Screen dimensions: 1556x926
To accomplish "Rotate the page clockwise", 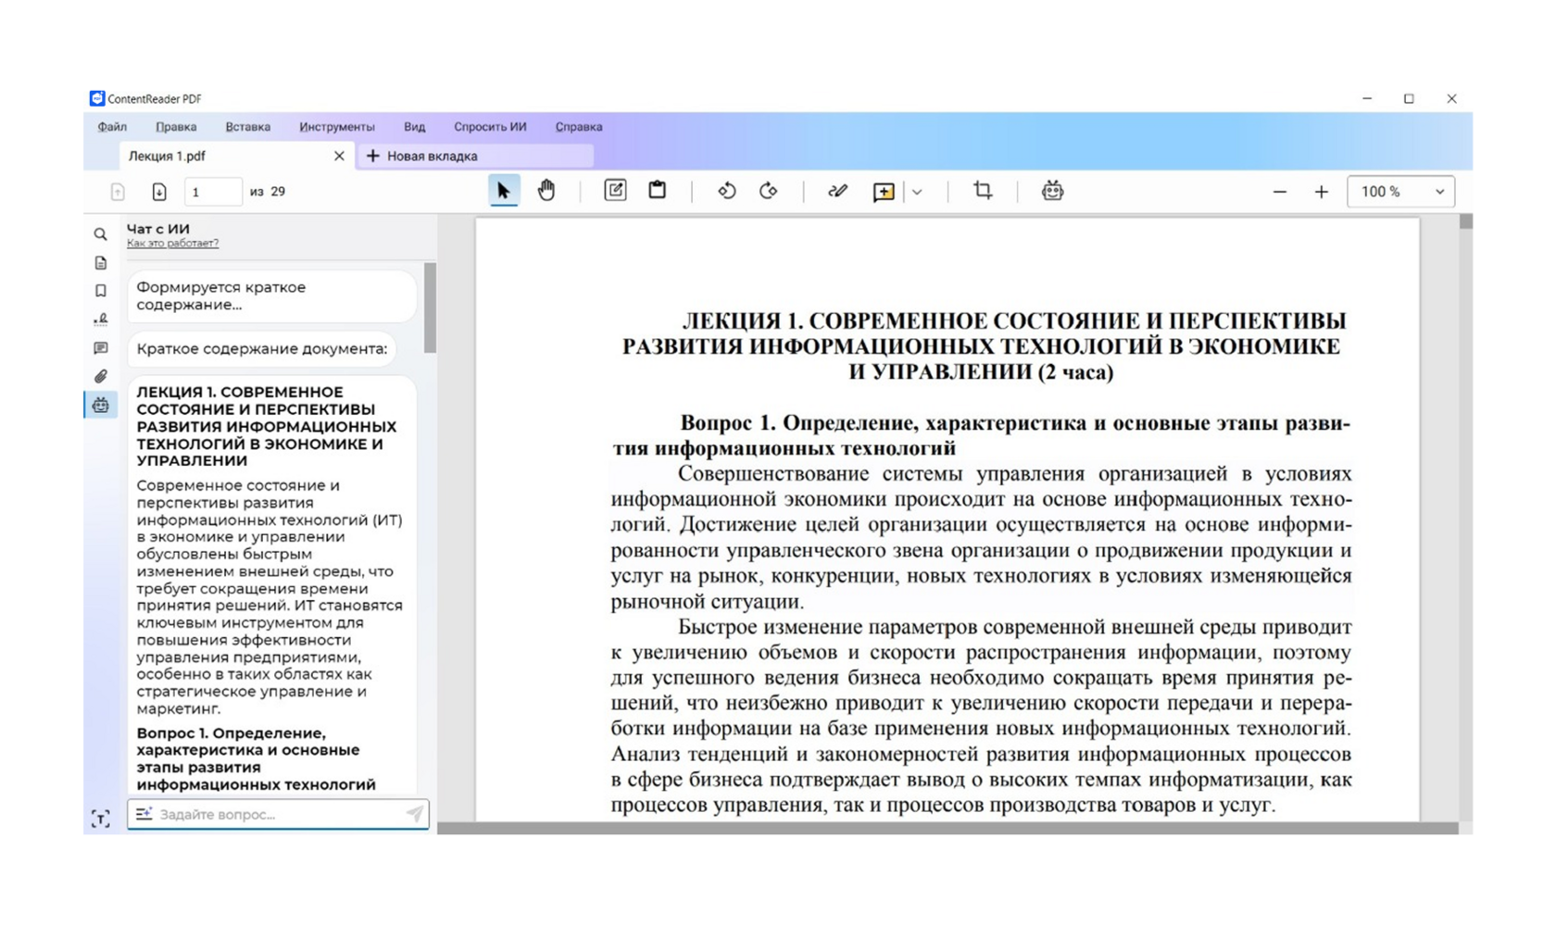I will (x=769, y=191).
